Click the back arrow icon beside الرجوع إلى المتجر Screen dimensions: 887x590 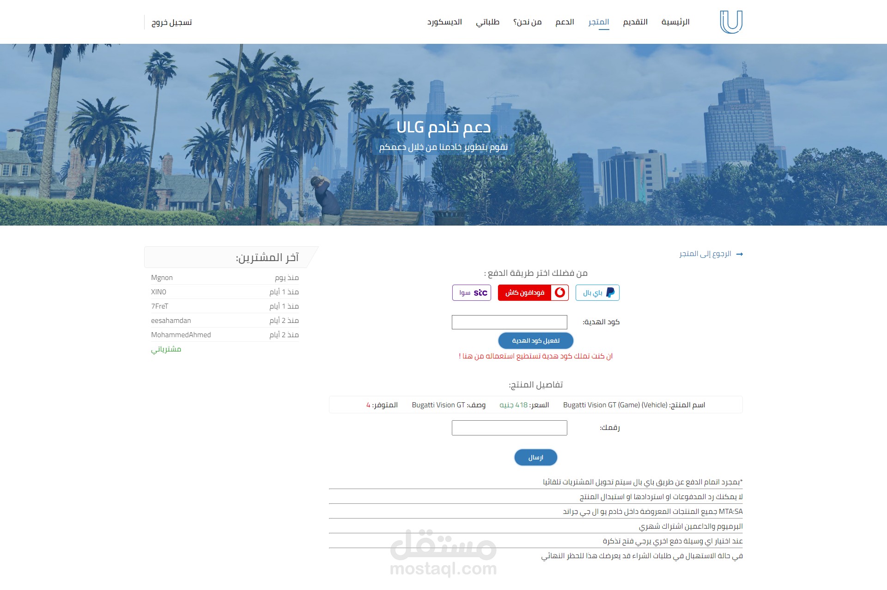tap(740, 254)
